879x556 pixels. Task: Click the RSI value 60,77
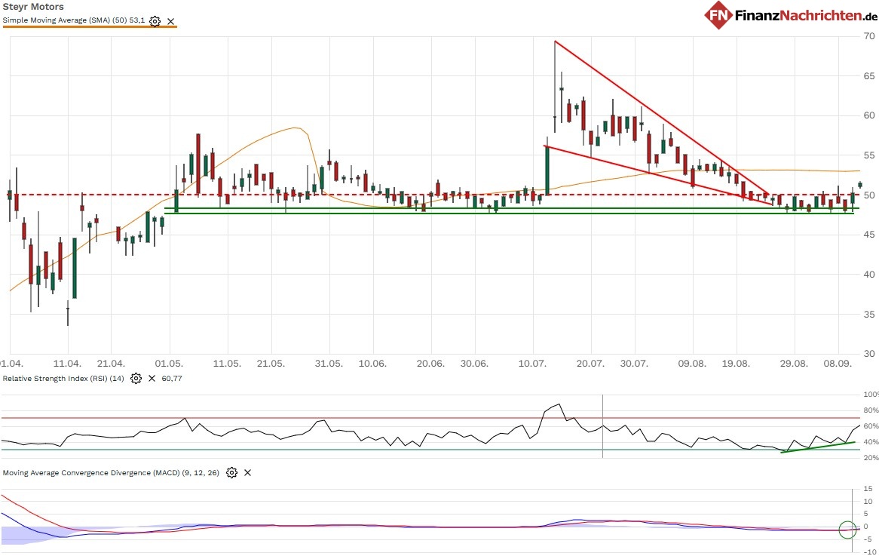click(172, 378)
